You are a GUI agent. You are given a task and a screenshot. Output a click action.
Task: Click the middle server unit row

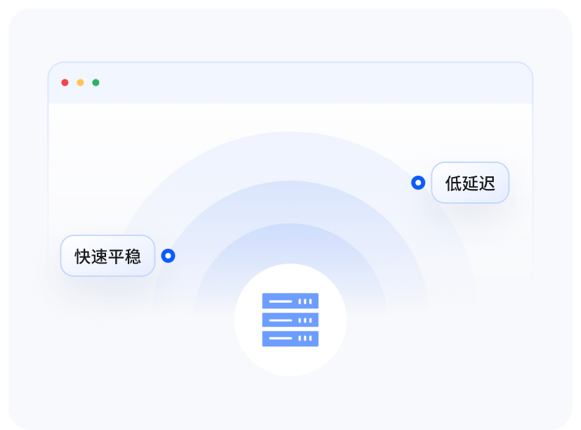[x=289, y=320]
